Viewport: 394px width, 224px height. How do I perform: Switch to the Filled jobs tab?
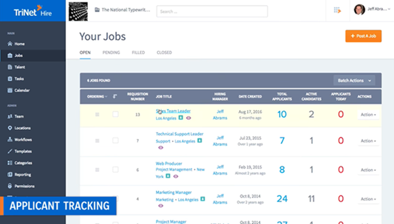[138, 52]
